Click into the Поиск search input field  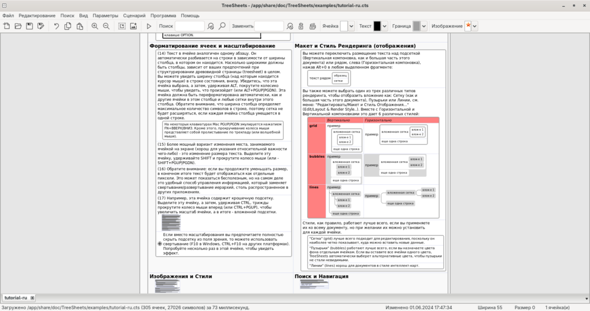(190, 26)
